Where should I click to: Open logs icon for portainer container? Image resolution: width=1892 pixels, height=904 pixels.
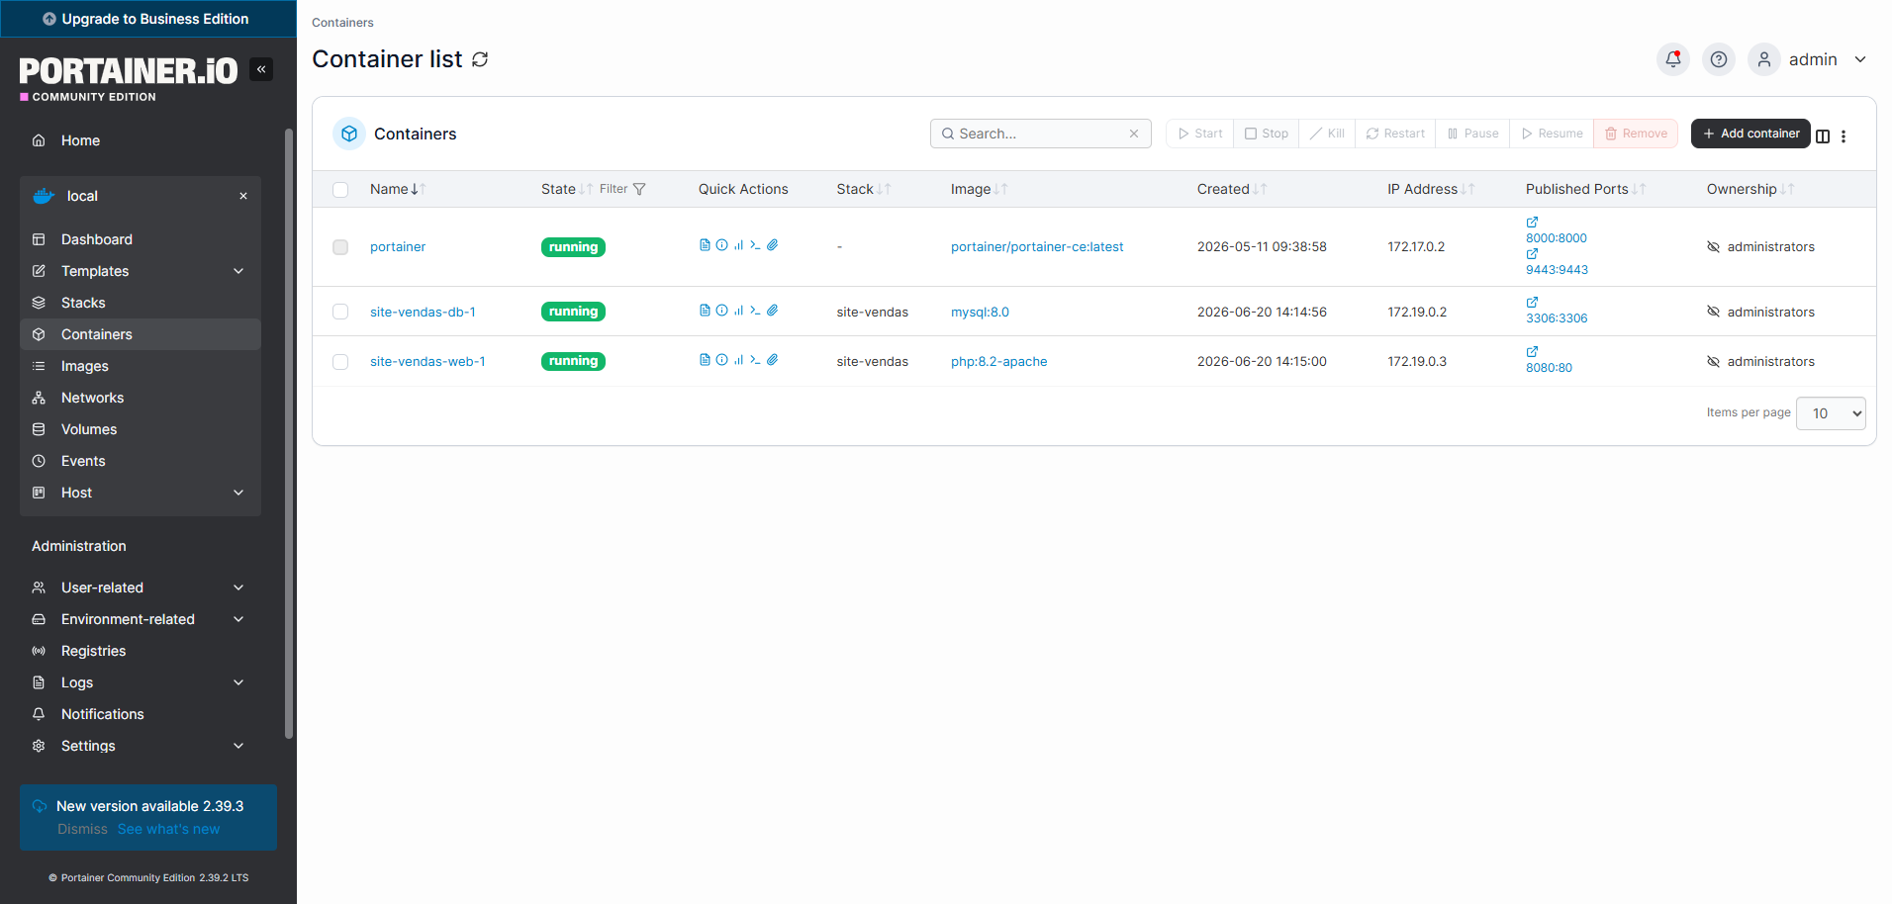point(705,245)
